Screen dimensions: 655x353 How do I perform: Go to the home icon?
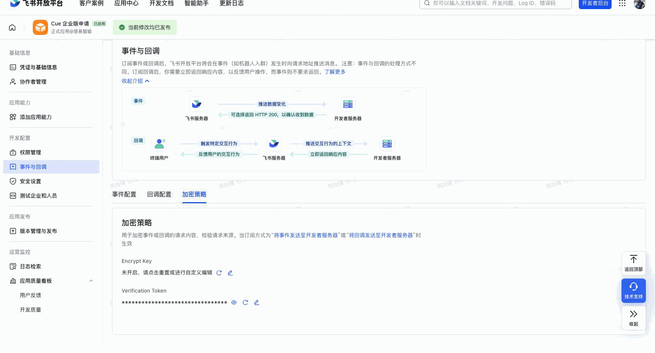tap(12, 27)
